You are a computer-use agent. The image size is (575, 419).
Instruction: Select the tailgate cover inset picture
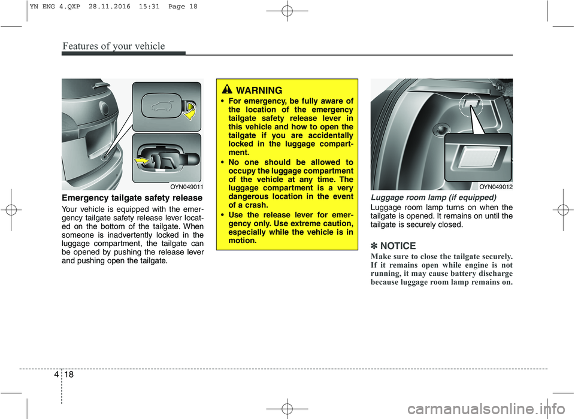167,107
